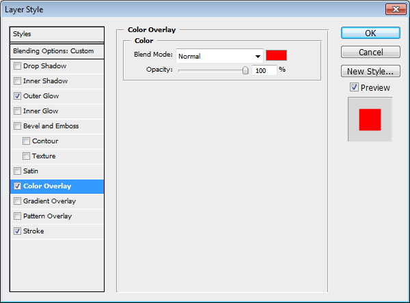Screen dimensions: 410x303
Task: Check the Bevel and Emboss checkbox
Action: click(x=17, y=126)
